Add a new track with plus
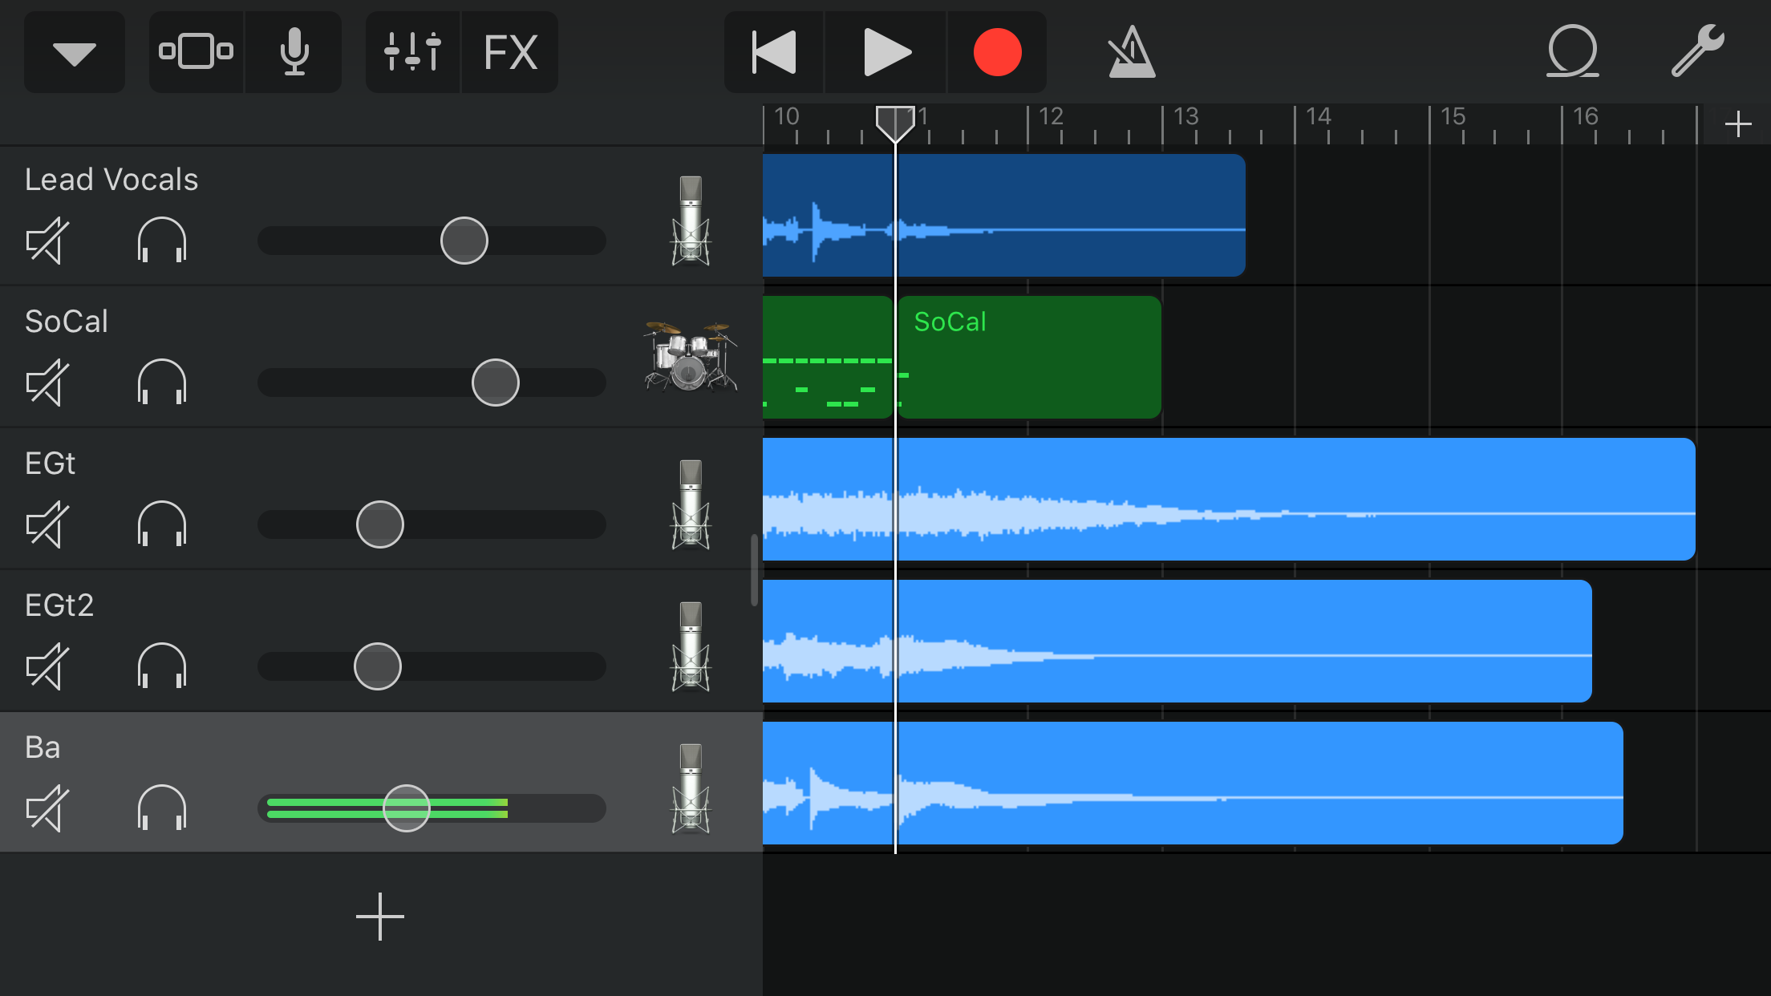The width and height of the screenshot is (1771, 996). pyautogui.click(x=379, y=917)
